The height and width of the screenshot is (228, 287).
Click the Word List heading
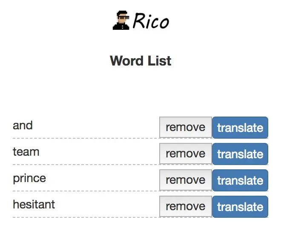141,61
